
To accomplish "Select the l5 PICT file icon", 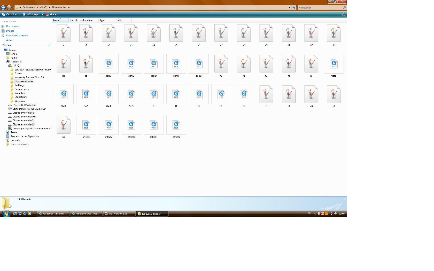I will pyautogui.click(x=244, y=94).
